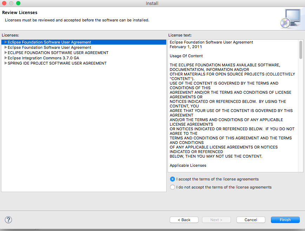Click the 'Usage Of Content' heading text
The height and width of the screenshot is (231, 305).
(186, 56)
